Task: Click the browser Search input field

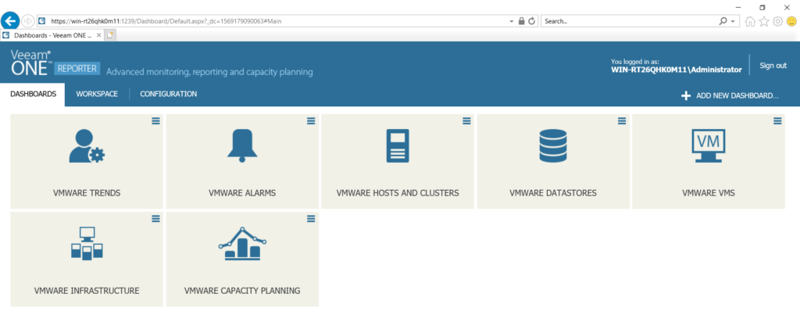Action: (x=629, y=21)
